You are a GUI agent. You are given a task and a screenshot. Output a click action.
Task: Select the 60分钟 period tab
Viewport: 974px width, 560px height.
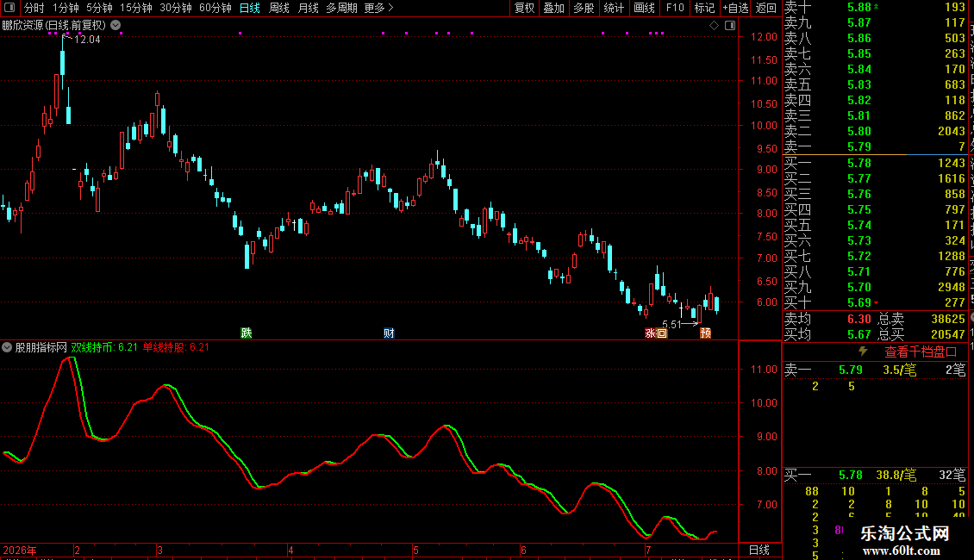click(x=215, y=8)
